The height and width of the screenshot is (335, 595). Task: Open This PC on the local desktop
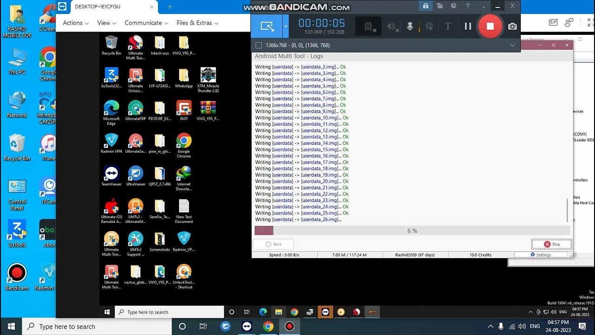coord(17,61)
